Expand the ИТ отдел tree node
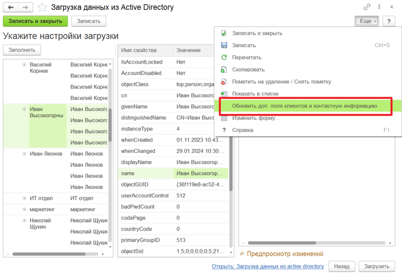 24,198
